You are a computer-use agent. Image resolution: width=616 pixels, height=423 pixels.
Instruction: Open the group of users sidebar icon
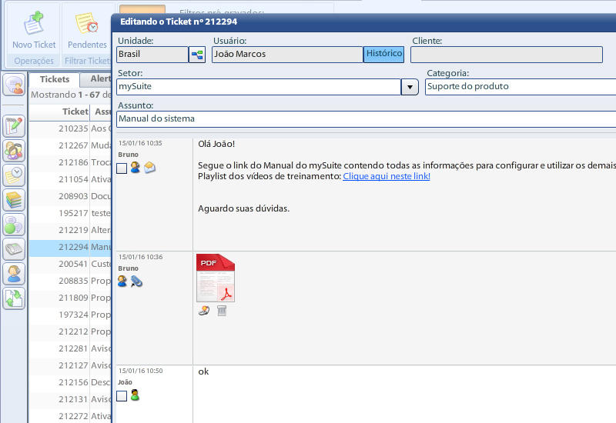[x=14, y=151]
